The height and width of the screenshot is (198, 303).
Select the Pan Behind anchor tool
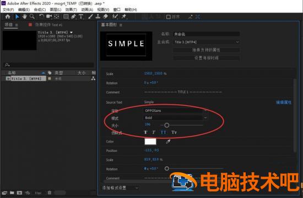(56, 17)
